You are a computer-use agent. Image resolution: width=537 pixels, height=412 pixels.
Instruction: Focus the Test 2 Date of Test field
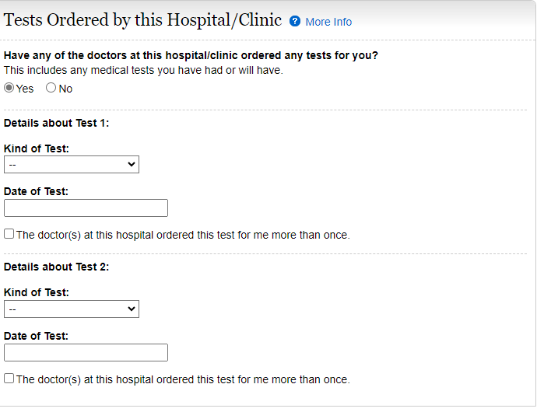click(86, 353)
